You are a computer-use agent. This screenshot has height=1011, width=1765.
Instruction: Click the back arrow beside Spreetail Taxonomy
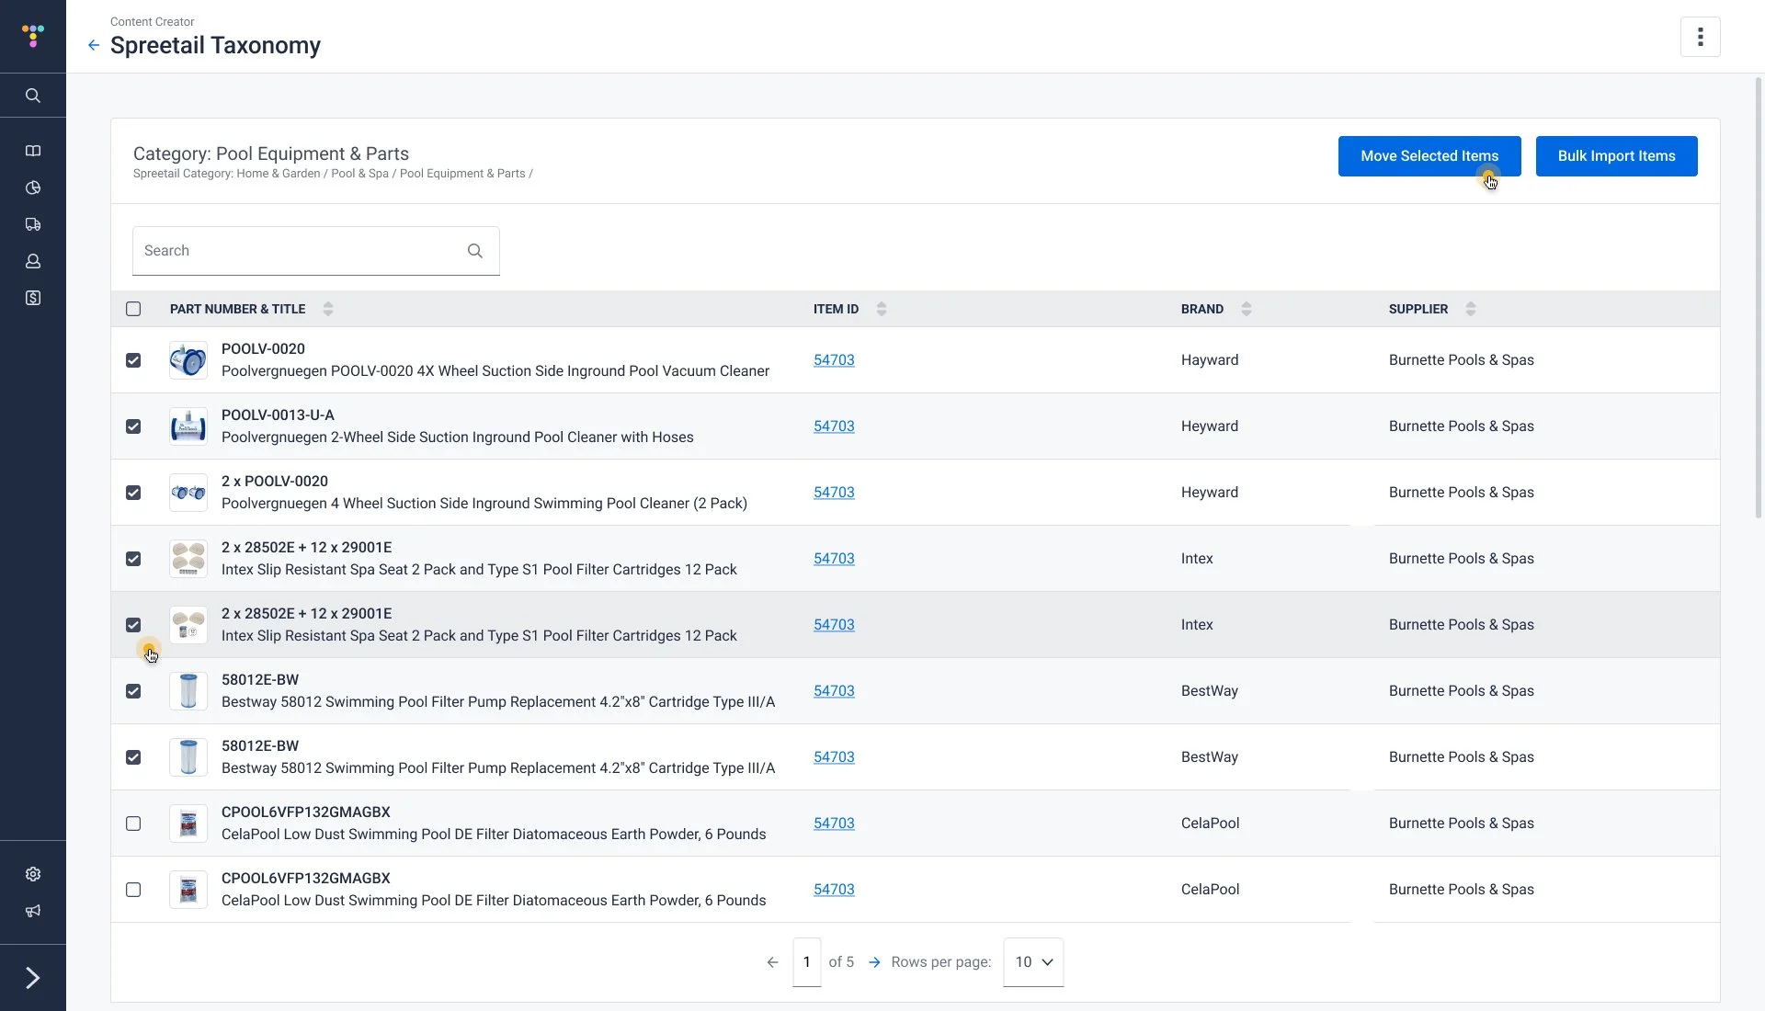coord(94,45)
